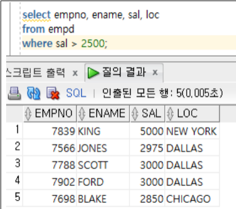Sort by the SAL column header
This screenshot has width=236, height=209.
tap(147, 113)
